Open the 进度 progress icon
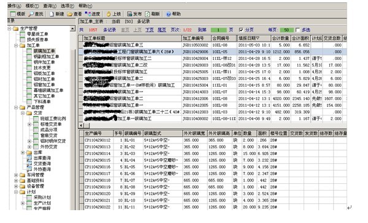The image size is (368, 223). pyautogui.click(x=88, y=14)
